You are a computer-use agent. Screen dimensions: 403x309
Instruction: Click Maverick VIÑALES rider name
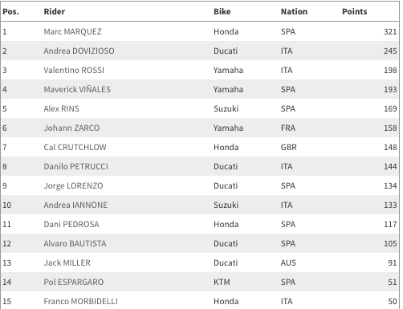click(x=77, y=89)
